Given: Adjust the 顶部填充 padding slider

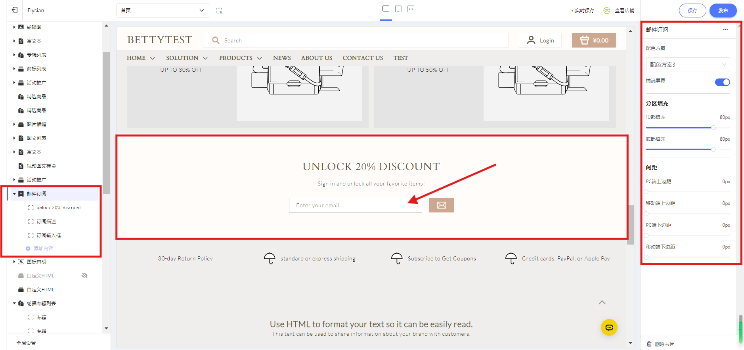Looking at the screenshot, I should pyautogui.click(x=713, y=128).
